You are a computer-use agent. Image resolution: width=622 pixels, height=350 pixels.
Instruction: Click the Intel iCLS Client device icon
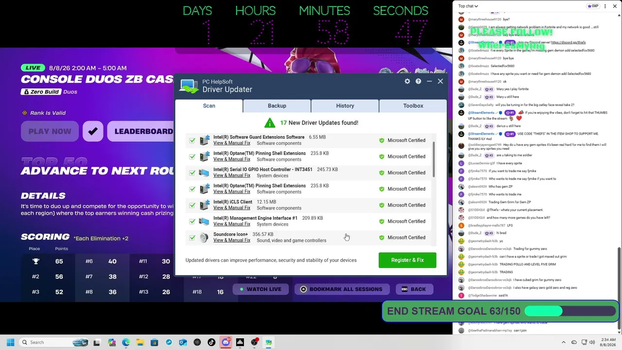(x=204, y=205)
